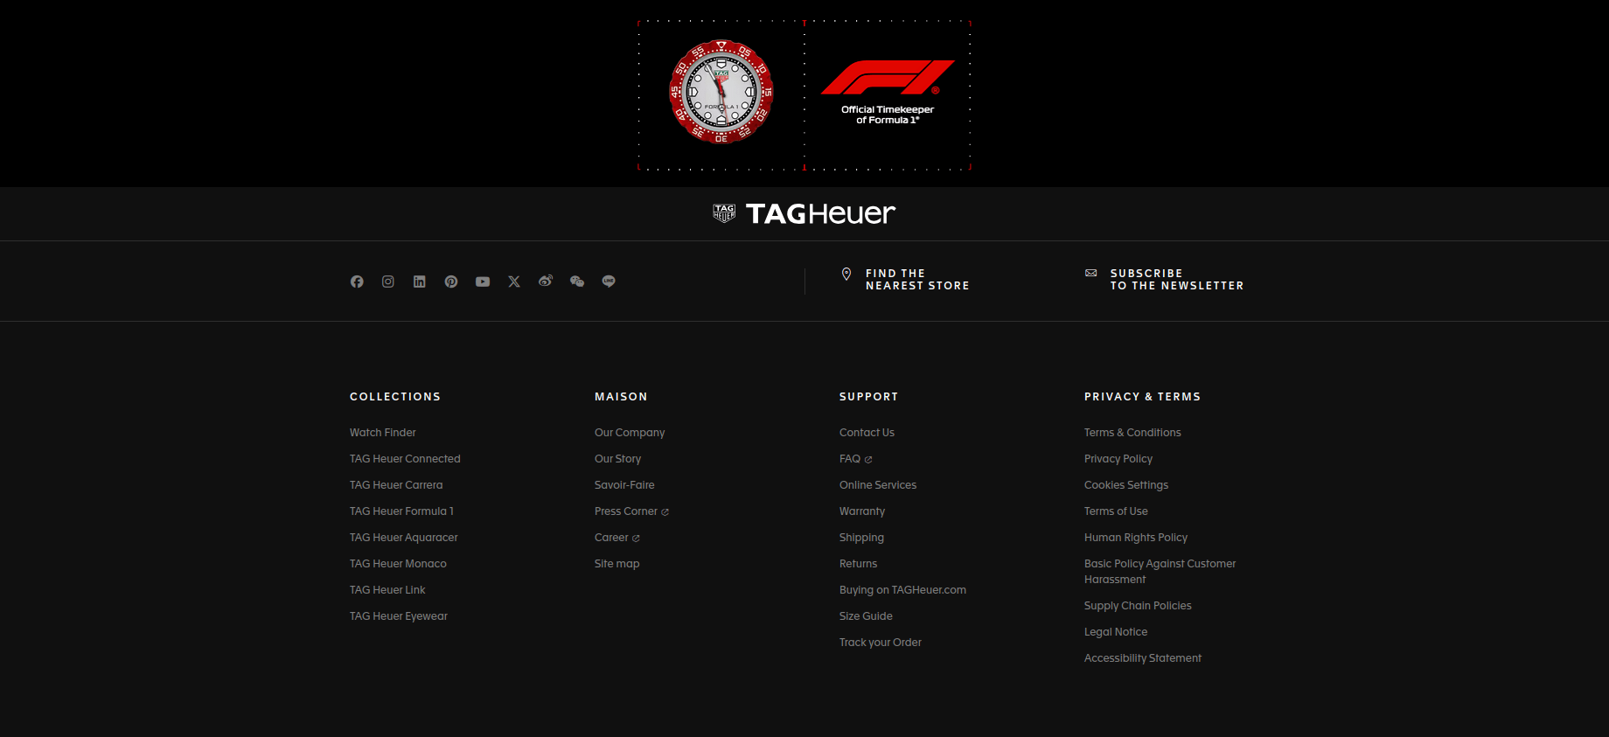Click the Weibo icon
Image resolution: width=1609 pixels, height=737 pixels.
click(546, 282)
